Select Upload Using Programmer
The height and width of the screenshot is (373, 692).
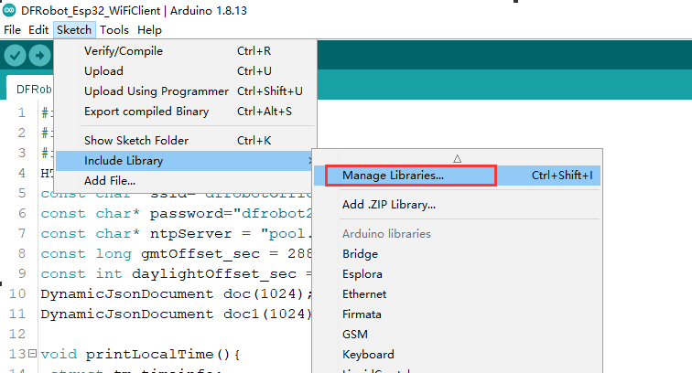pyautogui.click(x=185, y=91)
